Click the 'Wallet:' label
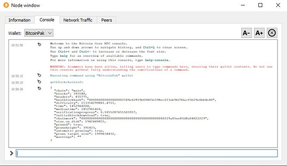 tap(15, 33)
